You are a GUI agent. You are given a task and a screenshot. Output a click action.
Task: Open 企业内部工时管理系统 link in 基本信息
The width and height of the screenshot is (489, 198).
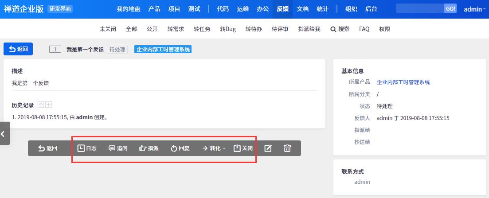pos(403,82)
